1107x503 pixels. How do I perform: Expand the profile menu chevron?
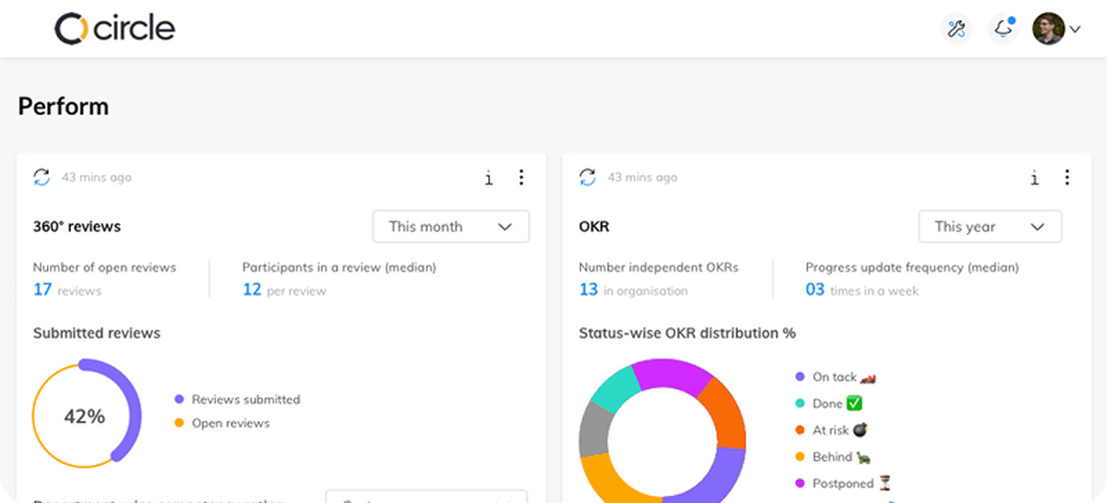[1075, 29]
